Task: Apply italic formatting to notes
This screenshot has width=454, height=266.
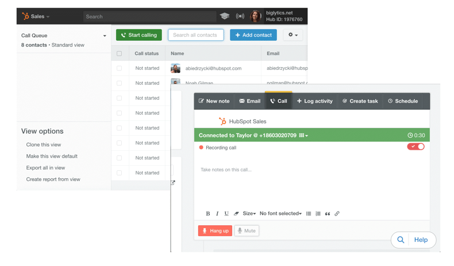Action: click(217, 214)
